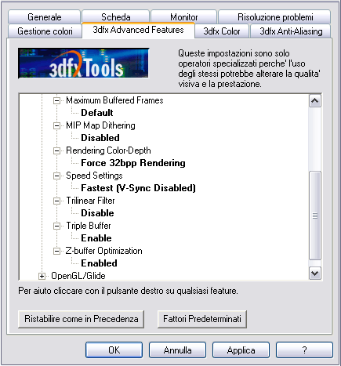Open the Gestione colori tab
The height and width of the screenshot is (366, 341).
[45, 31]
